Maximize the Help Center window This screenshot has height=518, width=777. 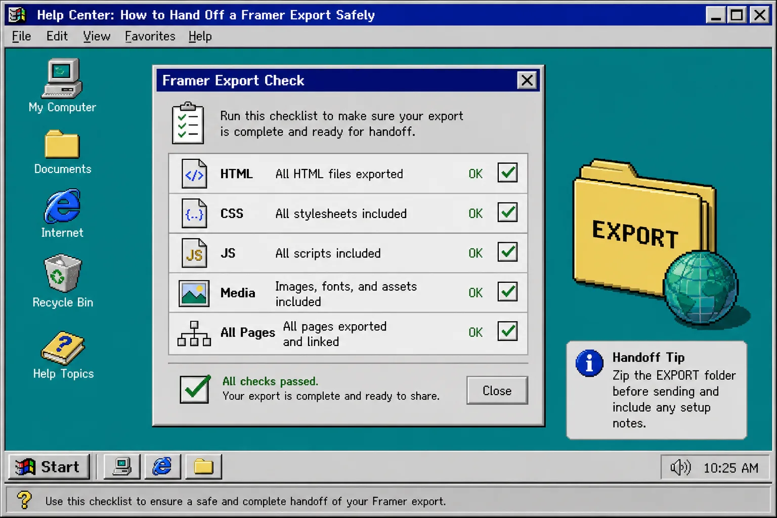click(x=737, y=15)
